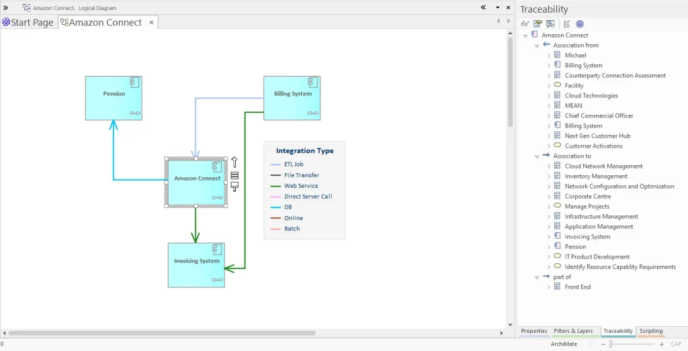The width and height of the screenshot is (688, 351).
Task: Collapse the Amazon Connect root tree node
Action: [525, 36]
